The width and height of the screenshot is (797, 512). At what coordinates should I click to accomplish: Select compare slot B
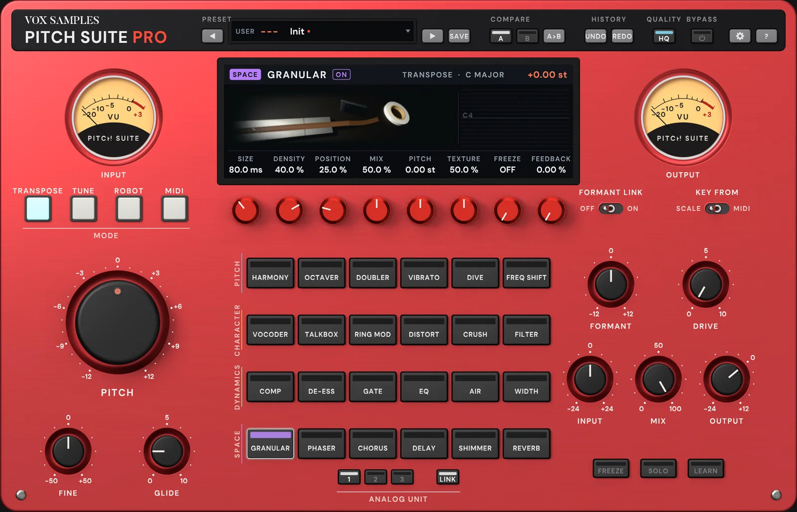click(x=527, y=36)
